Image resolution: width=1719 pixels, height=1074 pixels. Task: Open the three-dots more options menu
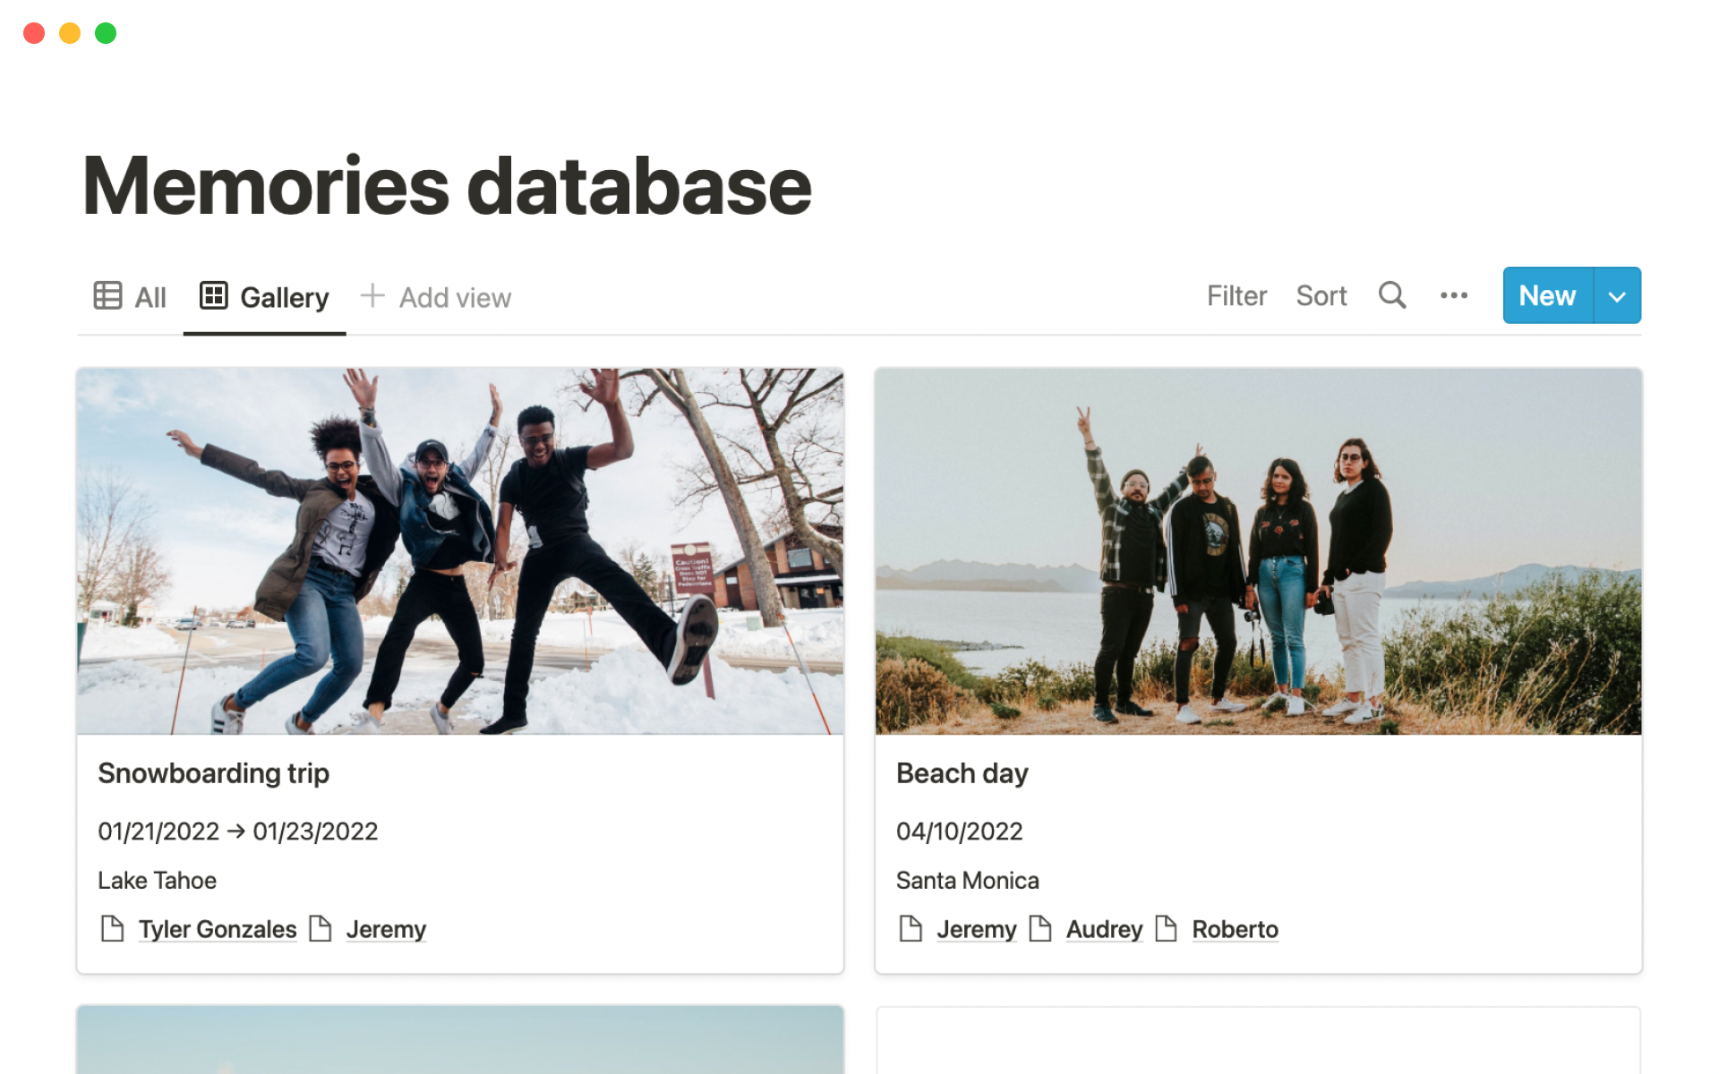click(x=1453, y=295)
